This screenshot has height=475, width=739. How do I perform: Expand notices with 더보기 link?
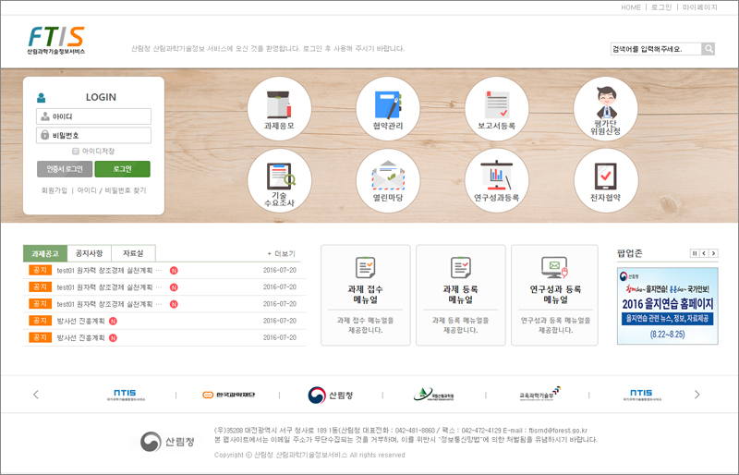[281, 253]
